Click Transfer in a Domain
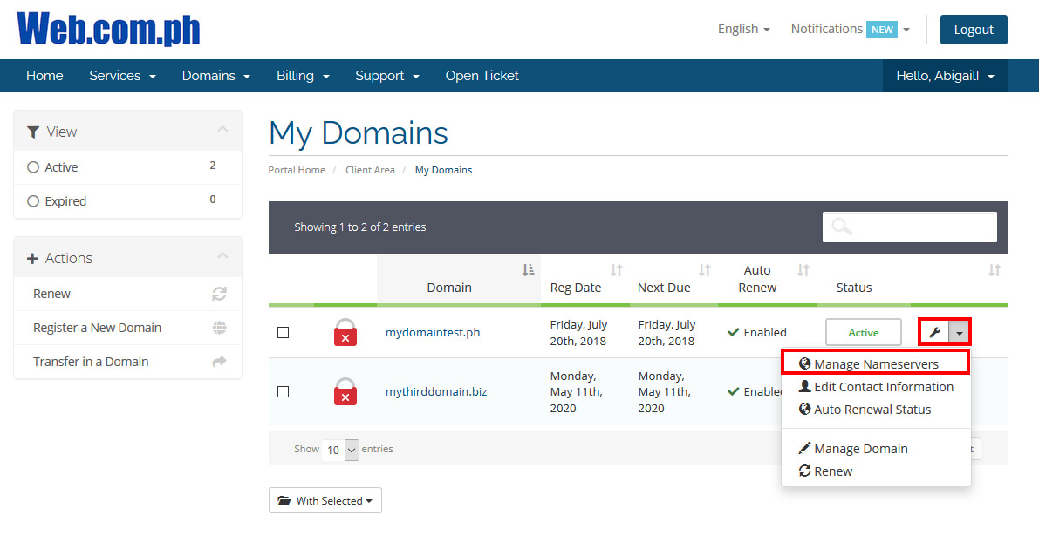Screen dimensions: 1039x556 (128, 362)
